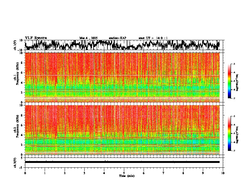The image size is (251, 194).
Task: Click the "6" tick on the time axis
Action: [144, 173]
